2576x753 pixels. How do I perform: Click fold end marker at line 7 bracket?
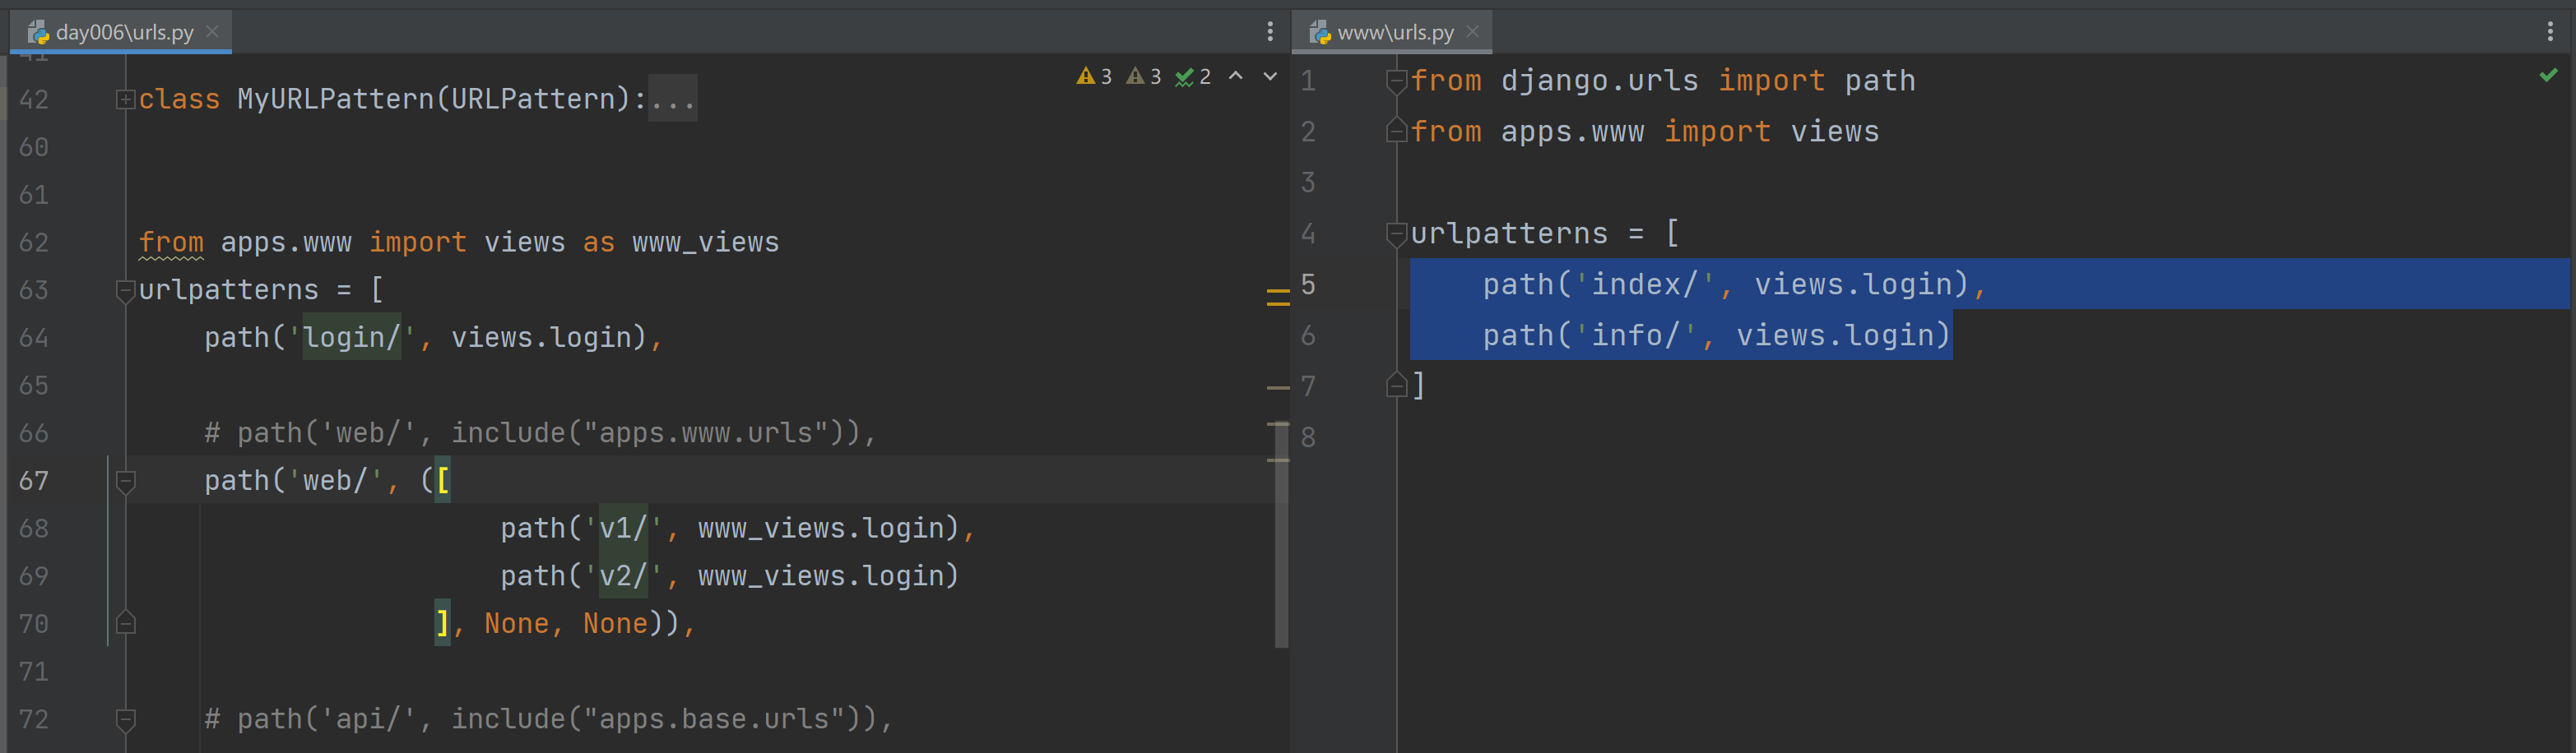pyautogui.click(x=1397, y=385)
